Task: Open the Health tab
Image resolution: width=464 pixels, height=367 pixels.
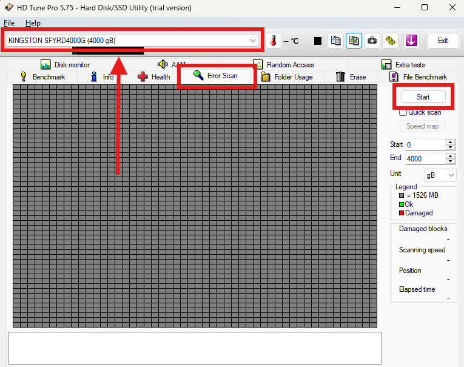Action: tap(154, 77)
